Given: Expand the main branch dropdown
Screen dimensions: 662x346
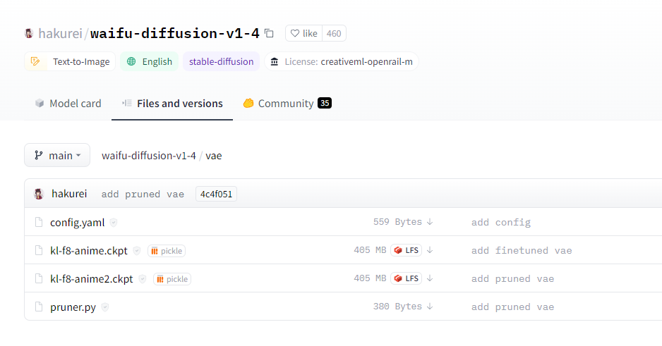Looking at the screenshot, I should [57, 156].
